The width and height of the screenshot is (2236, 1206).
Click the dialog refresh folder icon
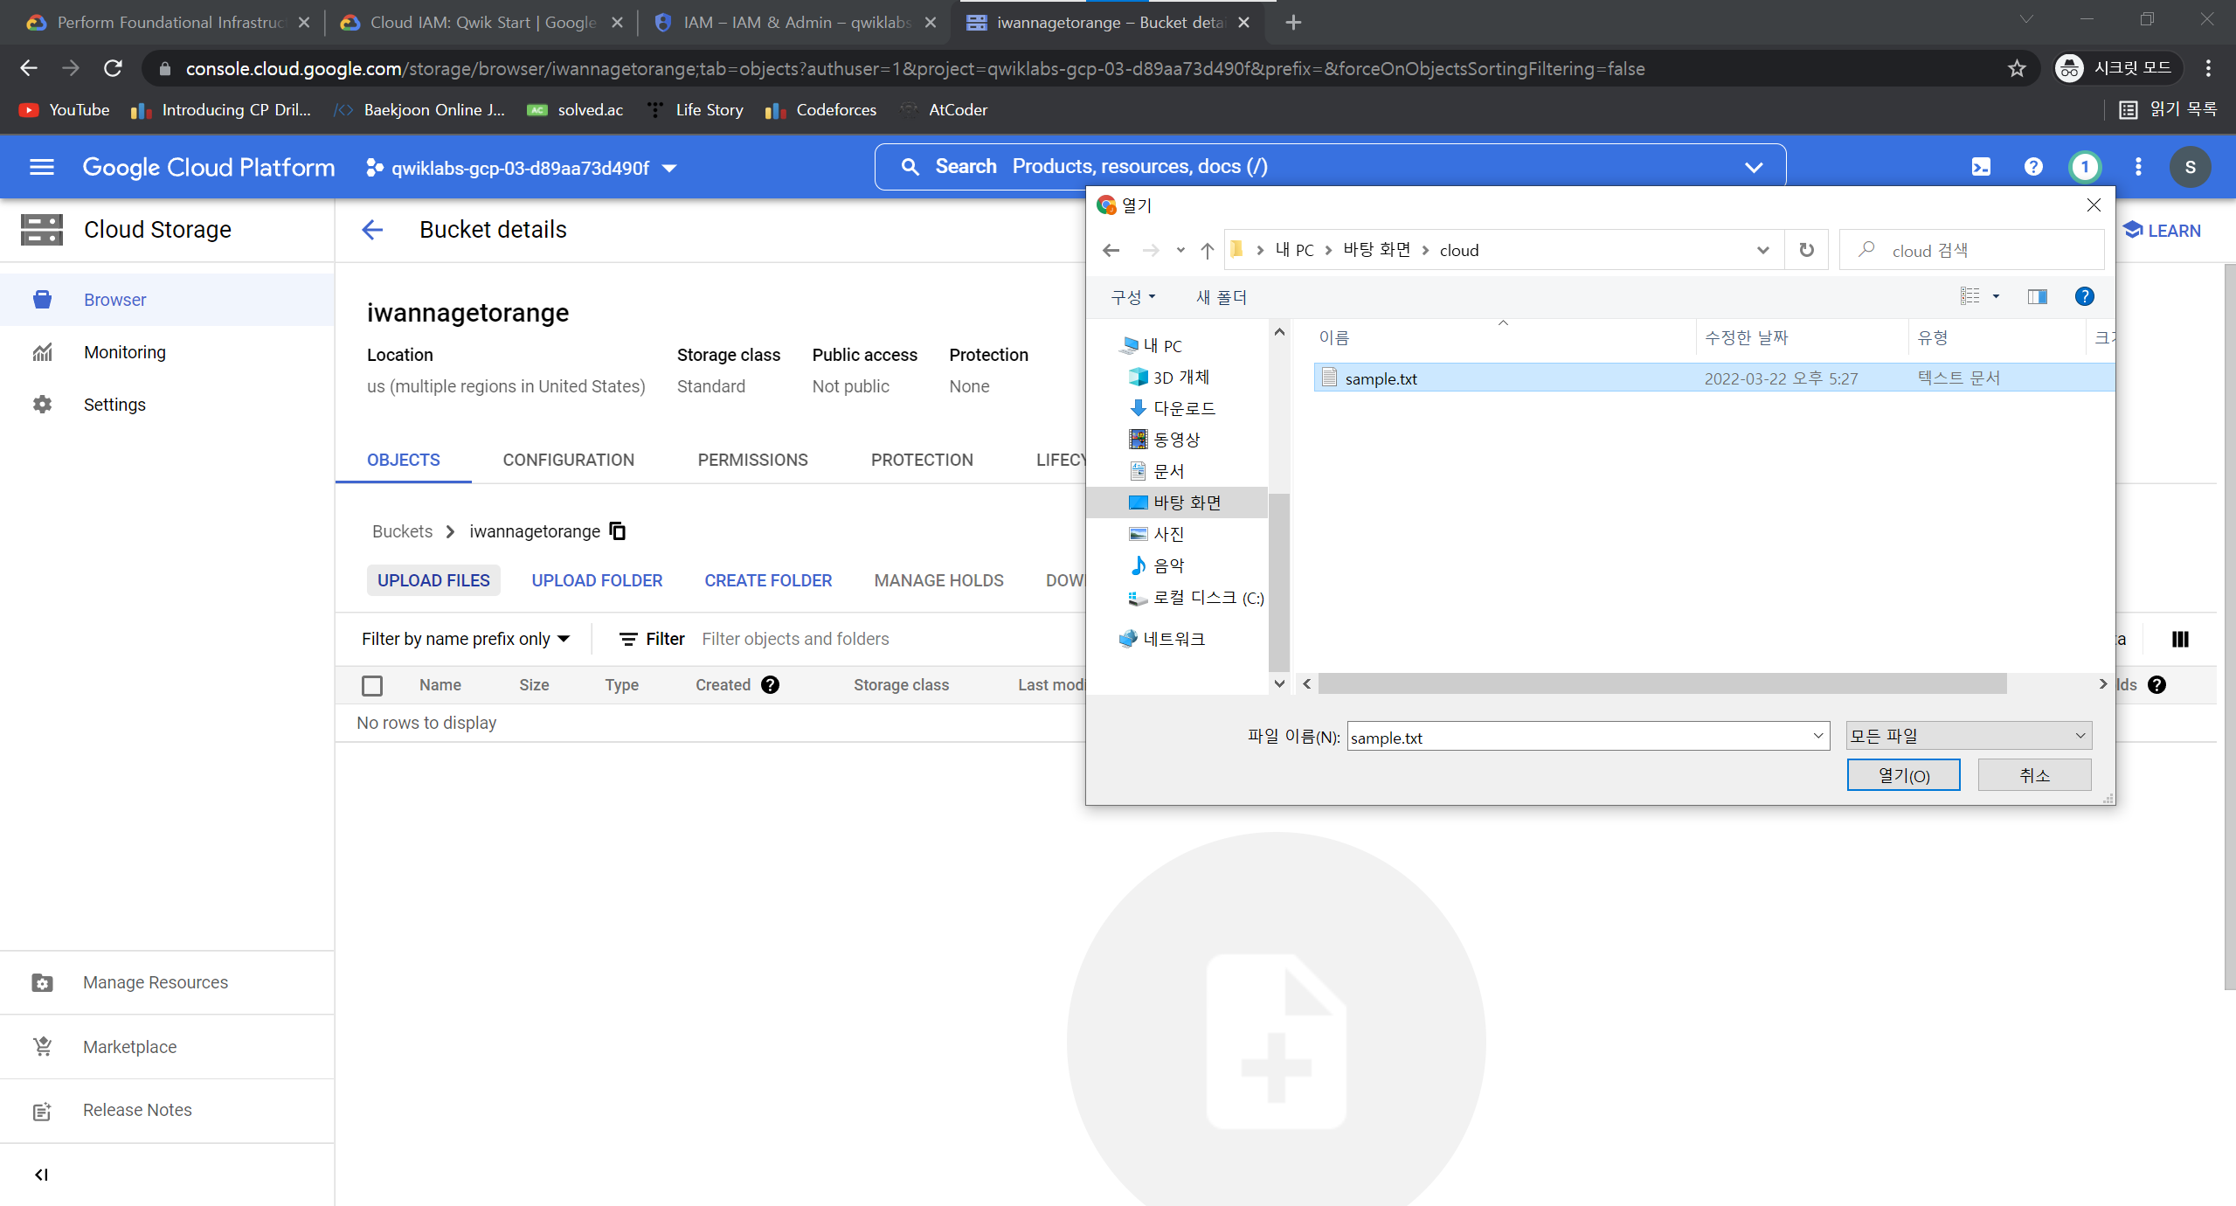(1806, 251)
